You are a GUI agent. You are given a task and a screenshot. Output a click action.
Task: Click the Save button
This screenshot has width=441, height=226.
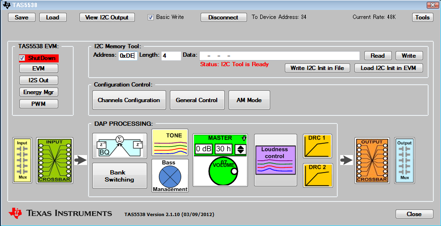click(22, 17)
